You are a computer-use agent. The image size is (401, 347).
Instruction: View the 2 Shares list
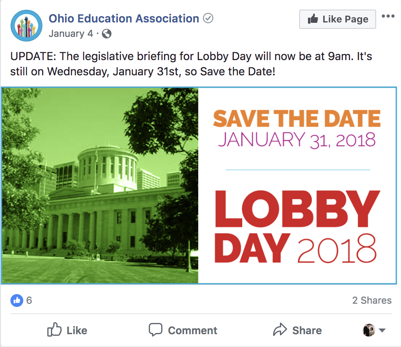[x=372, y=300]
